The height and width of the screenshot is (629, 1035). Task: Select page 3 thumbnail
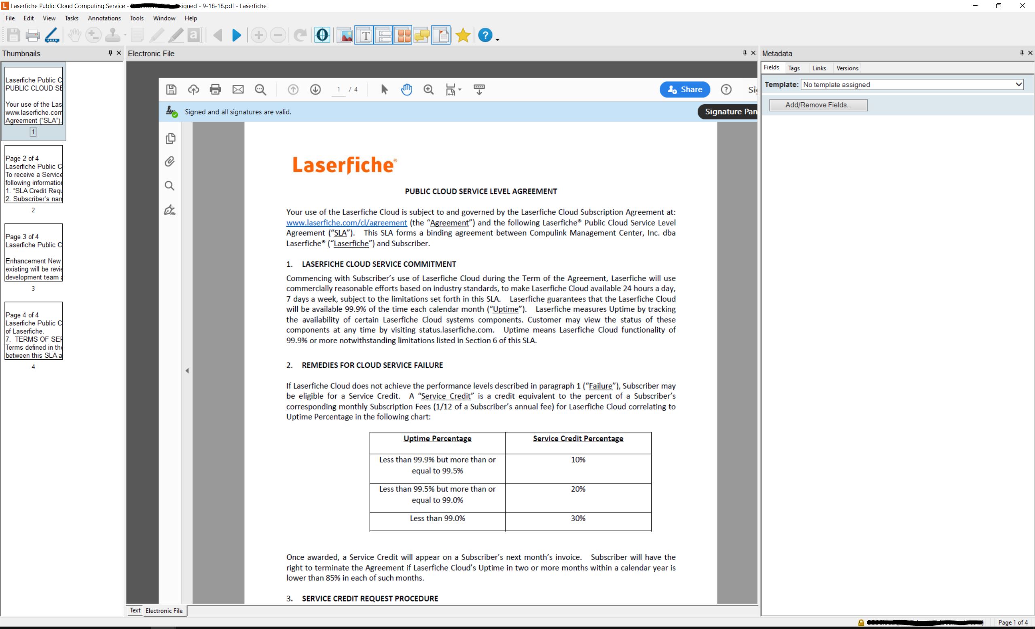click(x=34, y=252)
